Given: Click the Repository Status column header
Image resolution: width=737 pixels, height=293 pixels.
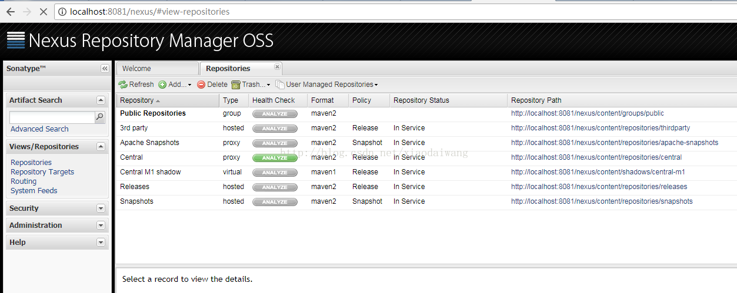Looking at the screenshot, I should [x=449, y=100].
